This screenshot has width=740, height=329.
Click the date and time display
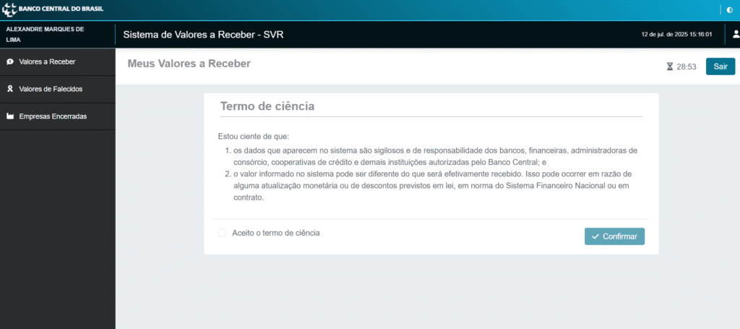[676, 34]
